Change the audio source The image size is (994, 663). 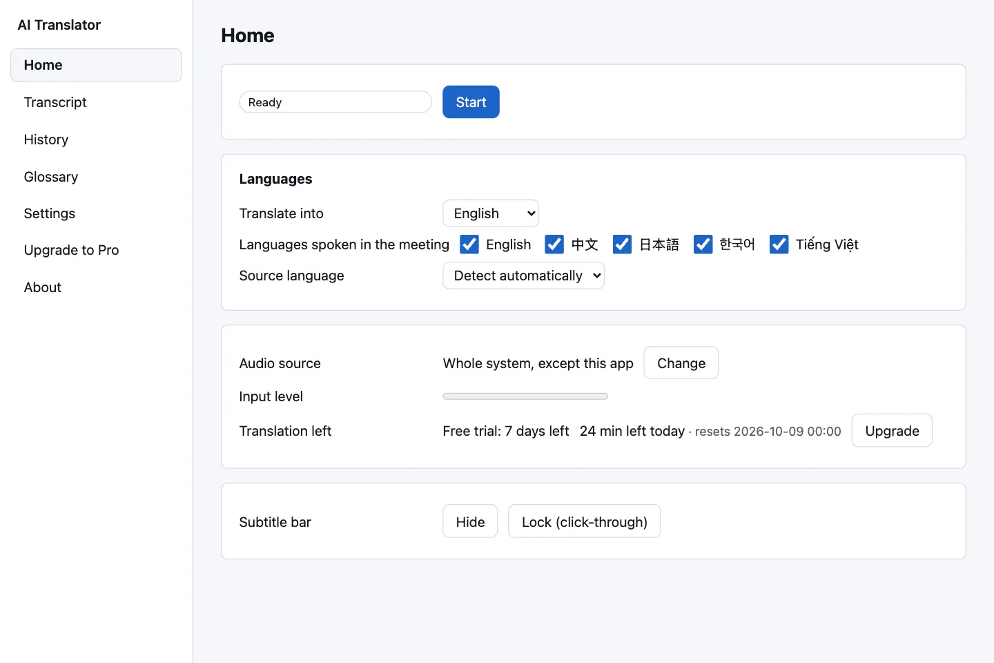point(681,363)
